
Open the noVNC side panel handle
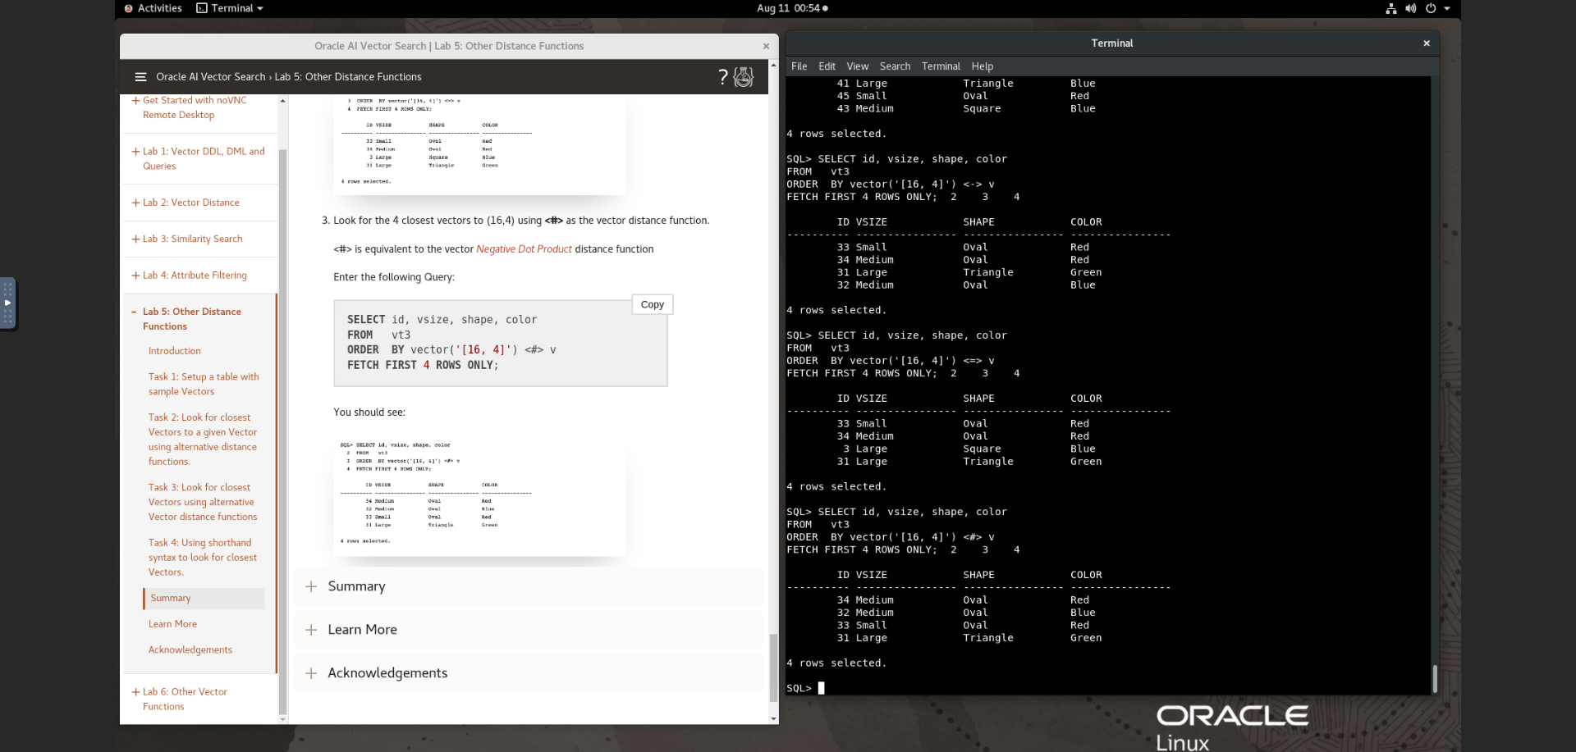7,303
